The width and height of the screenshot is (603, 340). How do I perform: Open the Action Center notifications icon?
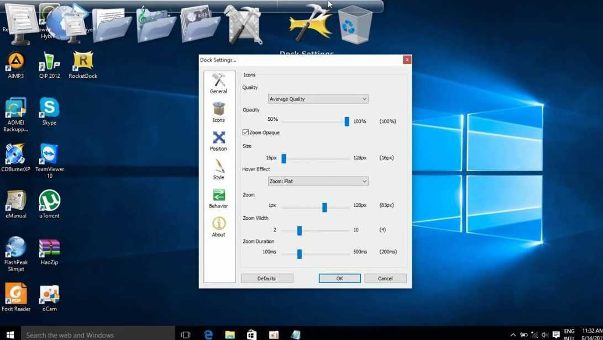tap(556, 335)
